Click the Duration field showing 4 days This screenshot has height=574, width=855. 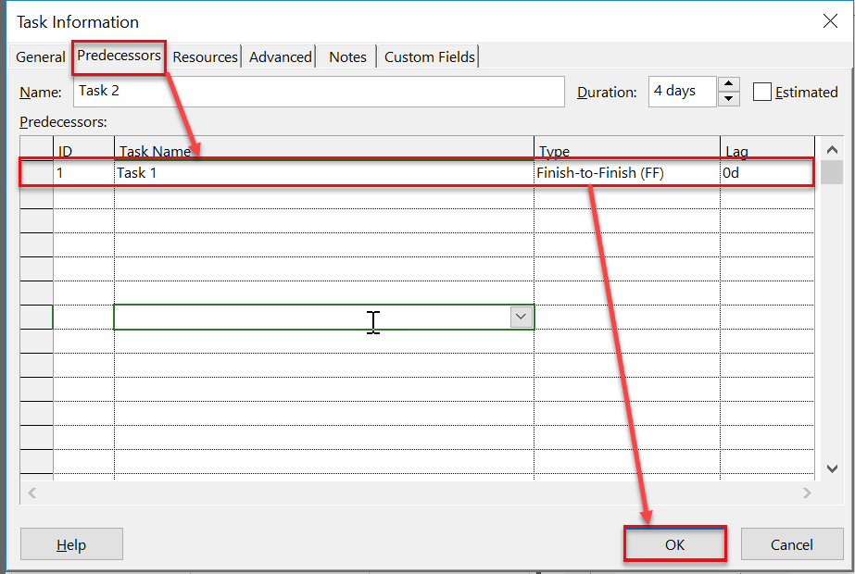pyautogui.click(x=682, y=92)
